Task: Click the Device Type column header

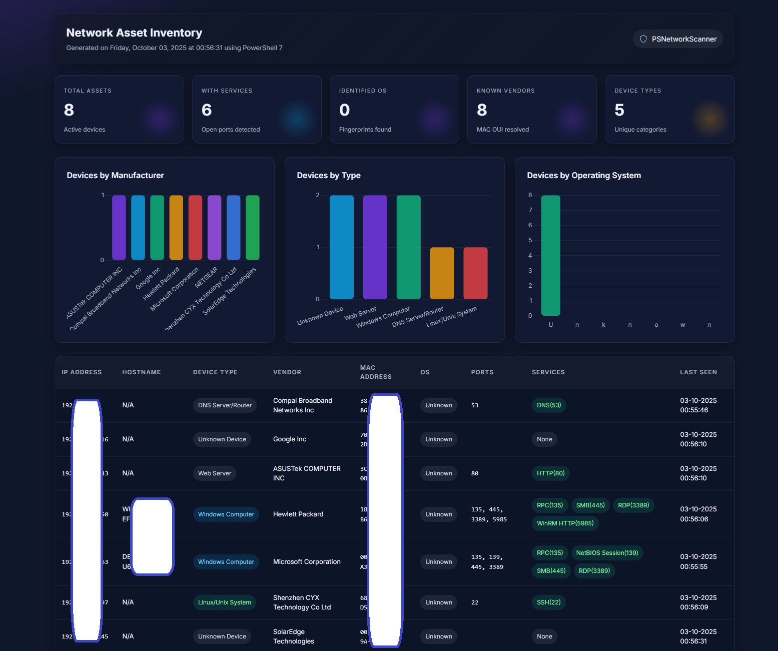Action: [x=215, y=372]
